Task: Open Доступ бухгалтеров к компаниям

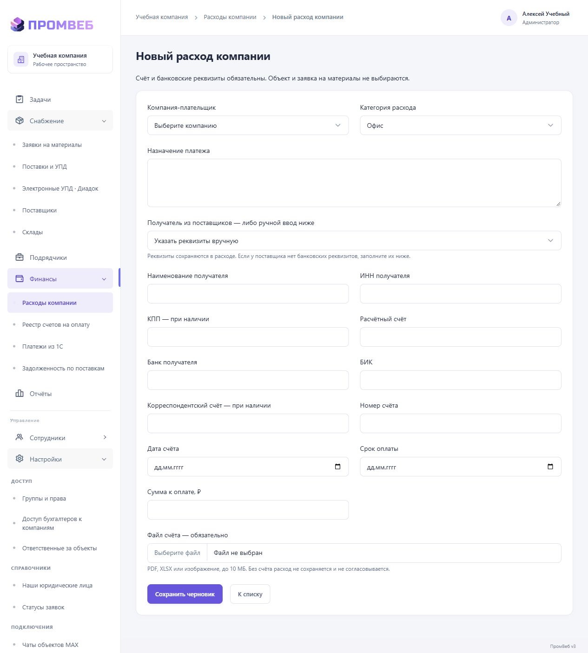Action: [52, 523]
